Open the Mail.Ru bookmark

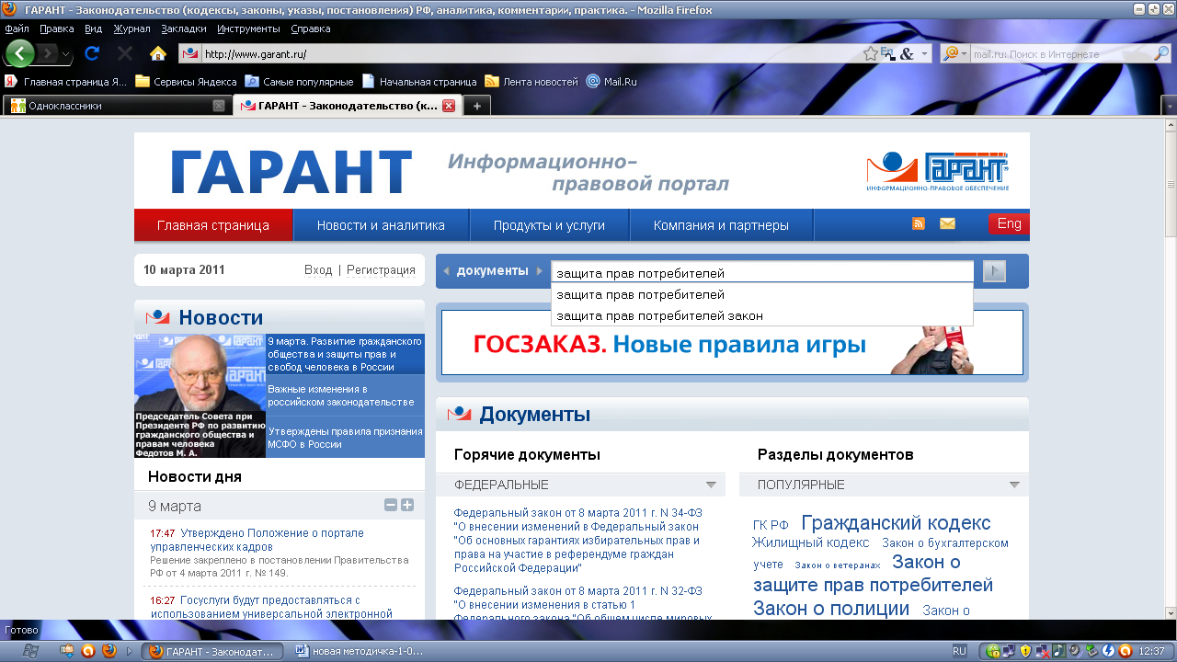[611, 81]
